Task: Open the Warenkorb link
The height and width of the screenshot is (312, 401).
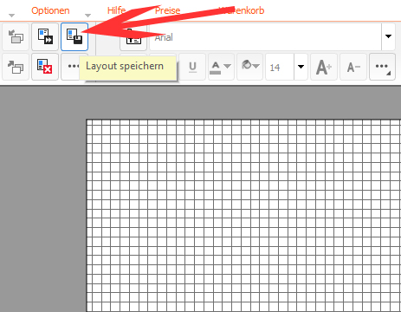Action: (242, 10)
